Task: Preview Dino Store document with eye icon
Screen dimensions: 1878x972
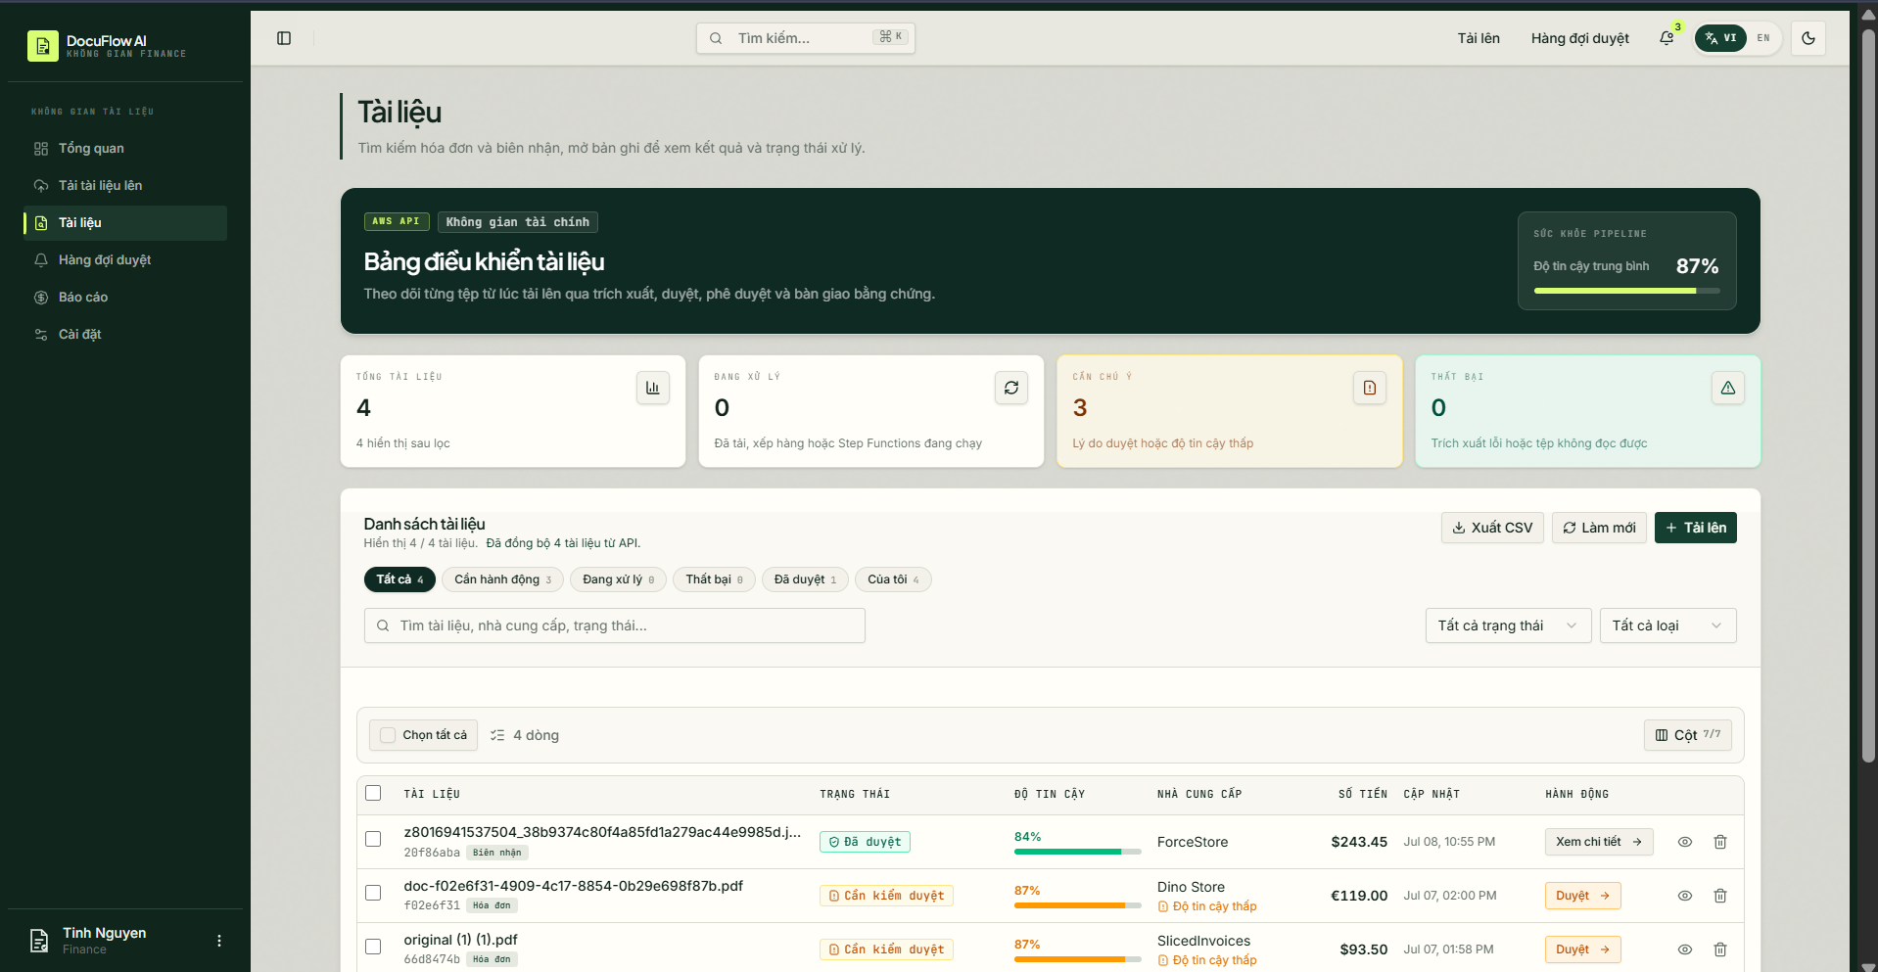Action: [x=1685, y=896]
